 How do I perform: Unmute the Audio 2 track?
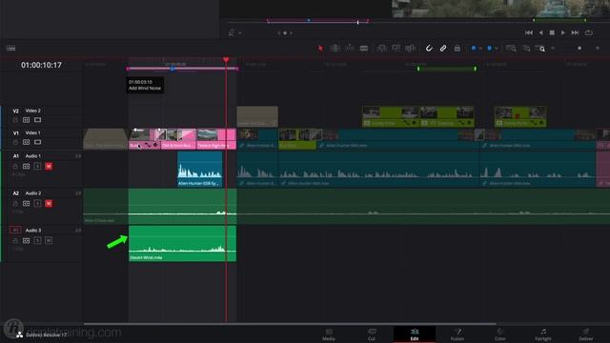tap(49, 203)
